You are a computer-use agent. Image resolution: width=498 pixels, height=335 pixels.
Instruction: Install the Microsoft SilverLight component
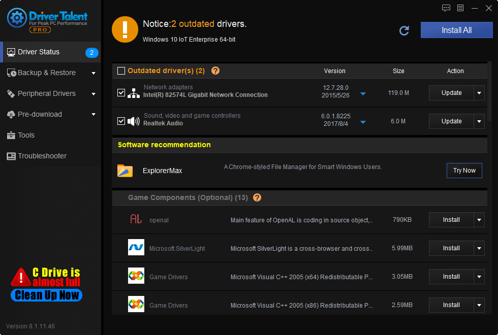451,248
